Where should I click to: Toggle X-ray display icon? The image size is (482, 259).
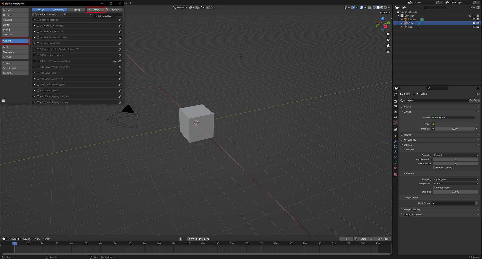(x=370, y=8)
